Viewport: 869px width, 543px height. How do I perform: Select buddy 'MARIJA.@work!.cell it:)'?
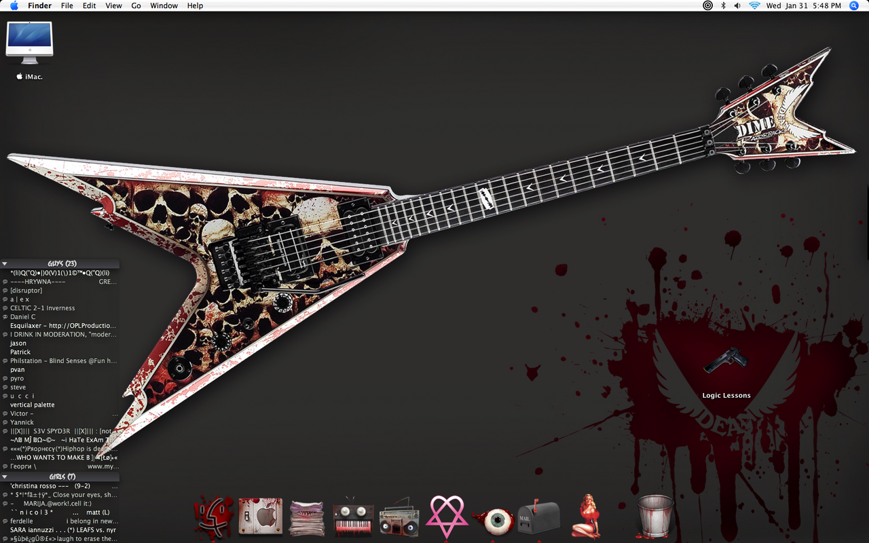pyautogui.click(x=60, y=504)
